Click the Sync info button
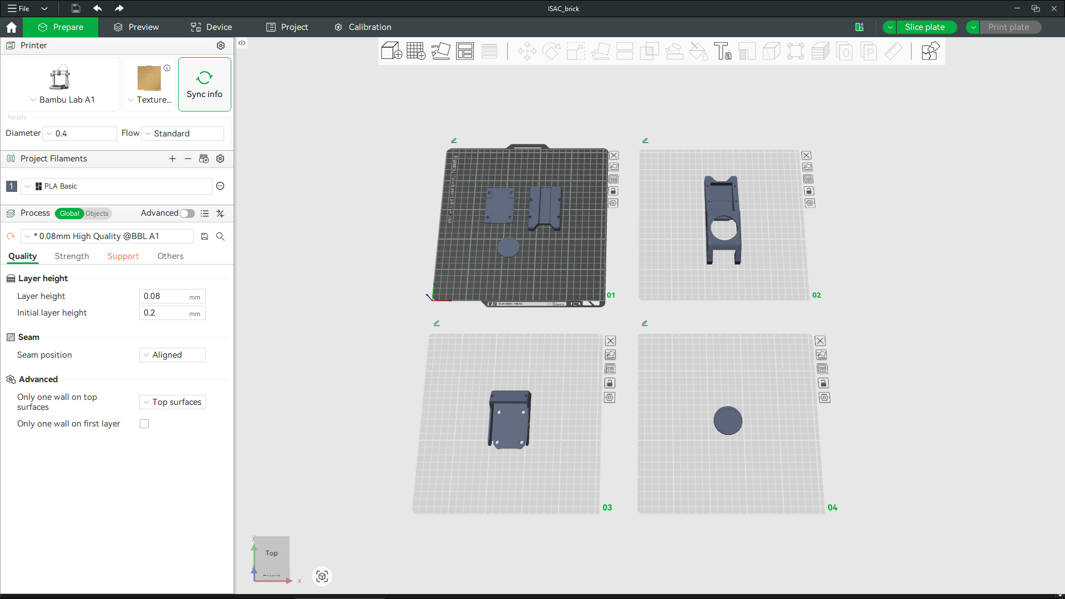The width and height of the screenshot is (1065, 599). coord(204,84)
